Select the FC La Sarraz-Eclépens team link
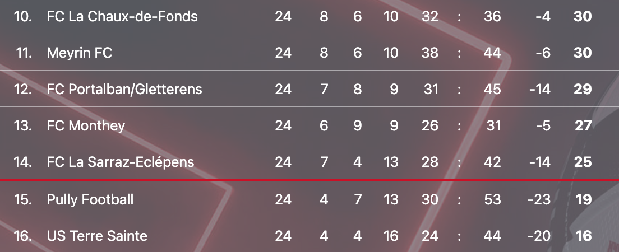This screenshot has height=252, width=619. tap(121, 162)
